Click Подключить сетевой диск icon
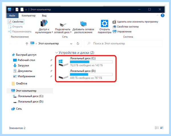This screenshot has height=136, width=171. click(x=63, y=24)
